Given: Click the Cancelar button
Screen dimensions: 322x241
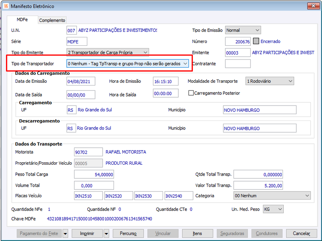Looking at the screenshot, I should [x=301, y=233].
